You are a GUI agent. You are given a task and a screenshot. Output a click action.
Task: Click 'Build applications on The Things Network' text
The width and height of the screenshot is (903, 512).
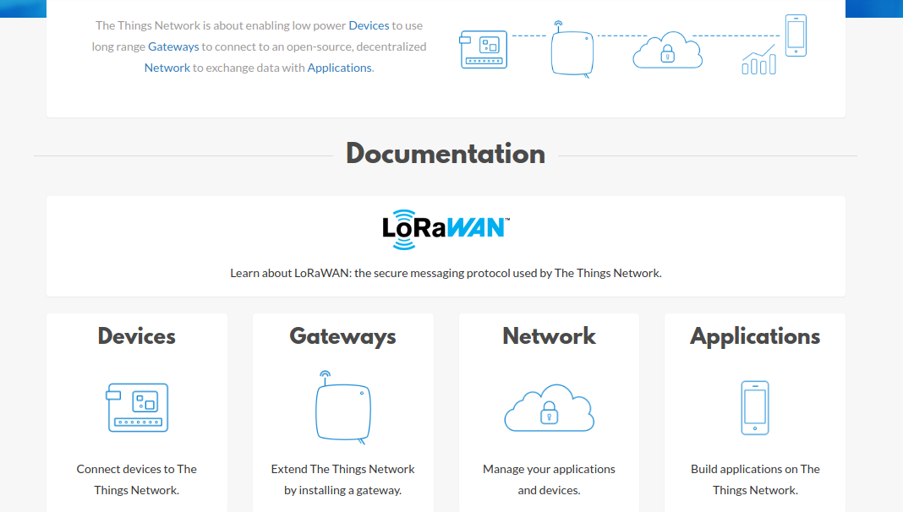[x=755, y=480]
